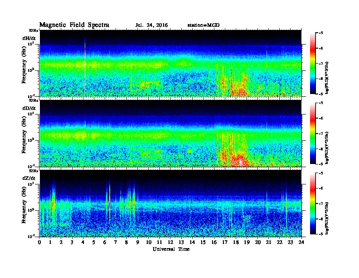Screen dimensions: 359x278
Task: Click hour tick label 12 on the time axis
Action: click(170, 242)
